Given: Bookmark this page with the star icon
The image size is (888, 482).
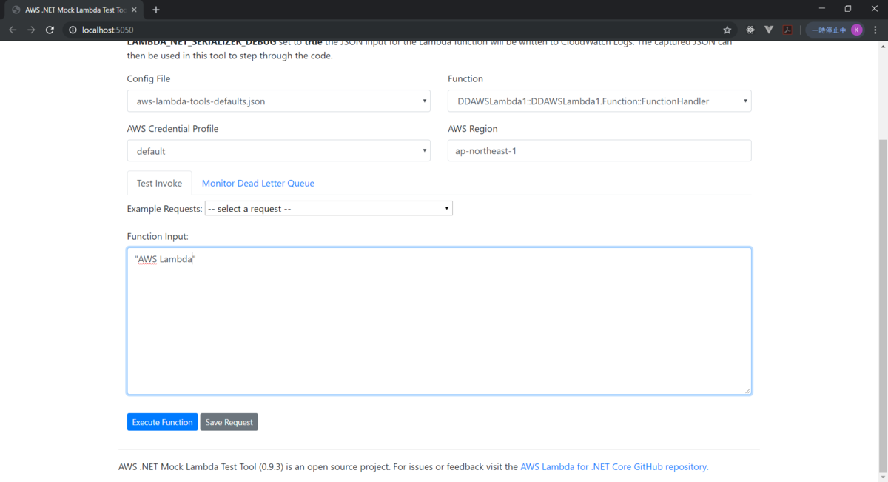Looking at the screenshot, I should [727, 30].
